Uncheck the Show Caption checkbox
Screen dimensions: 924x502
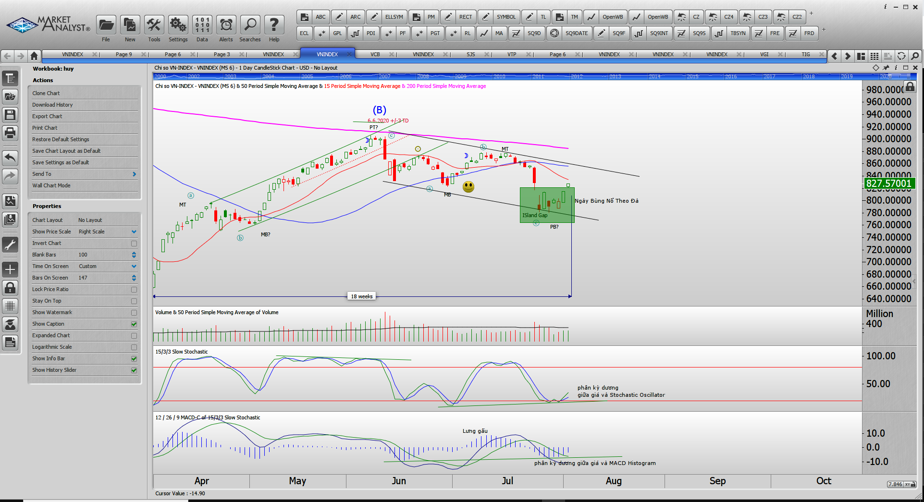pyautogui.click(x=134, y=324)
